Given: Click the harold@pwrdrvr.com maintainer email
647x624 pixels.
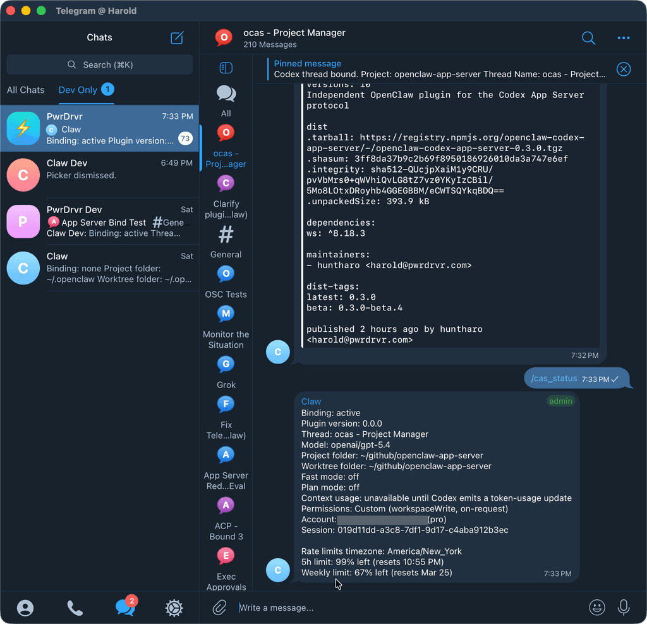Looking at the screenshot, I should [418, 265].
